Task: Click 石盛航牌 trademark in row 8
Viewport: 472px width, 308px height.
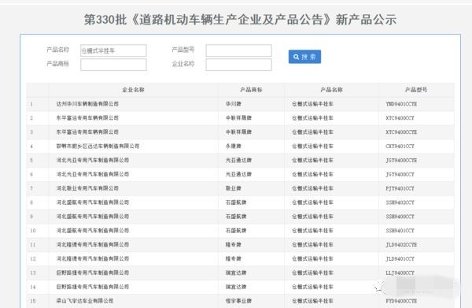Action: pos(236,202)
